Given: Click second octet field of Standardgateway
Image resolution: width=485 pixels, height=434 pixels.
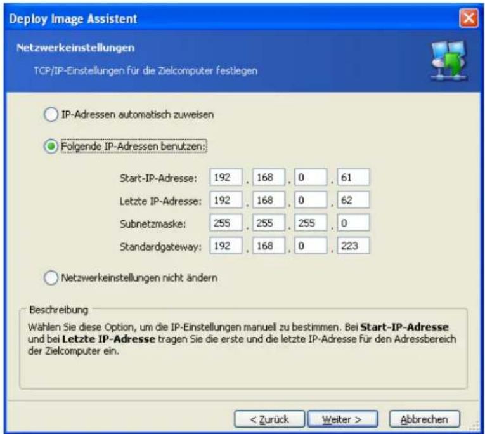Looking at the screenshot, I should [268, 246].
